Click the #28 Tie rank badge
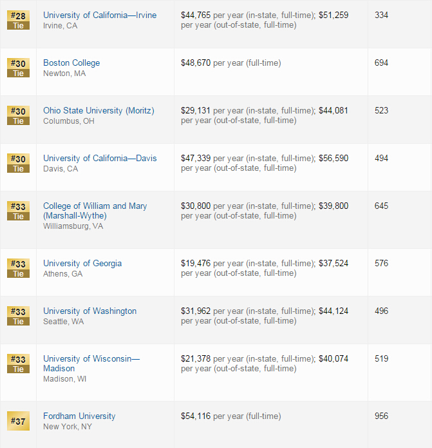The width and height of the screenshot is (432, 448). coord(18,20)
